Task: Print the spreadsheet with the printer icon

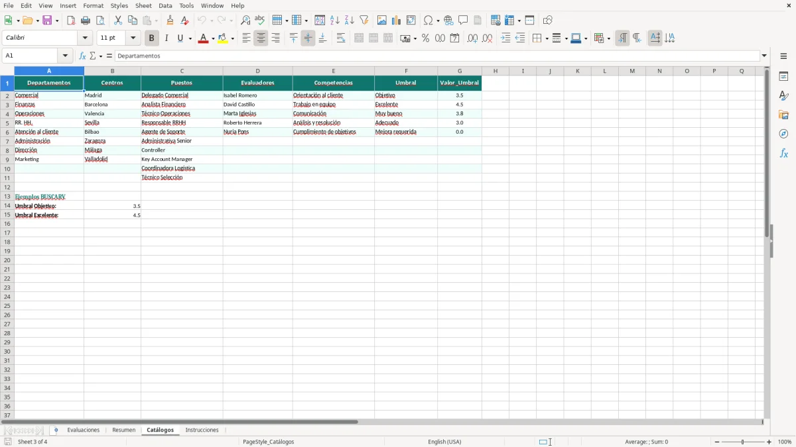Action: 86,21
